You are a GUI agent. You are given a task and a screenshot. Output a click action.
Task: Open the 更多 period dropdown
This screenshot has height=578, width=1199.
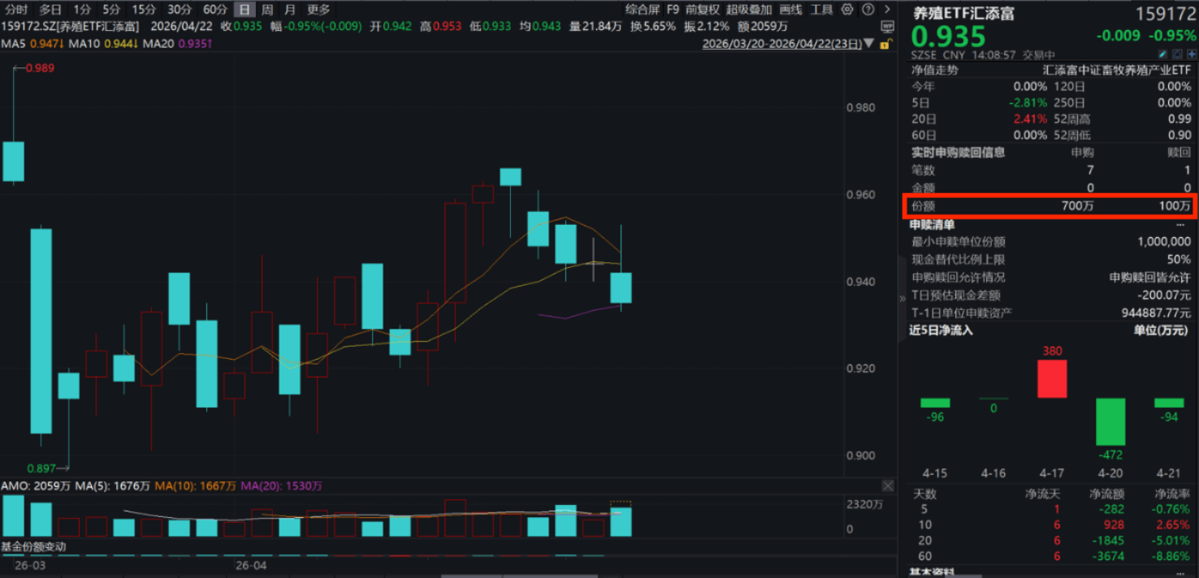pyautogui.click(x=318, y=10)
